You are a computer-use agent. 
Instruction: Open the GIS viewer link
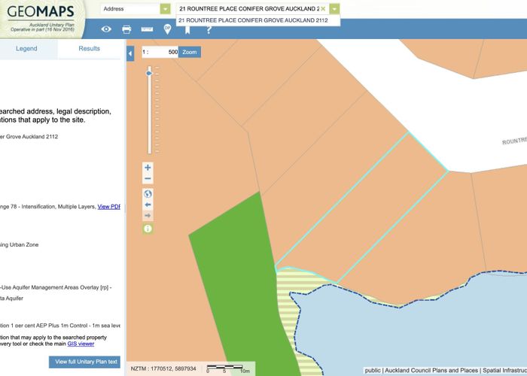81,344
